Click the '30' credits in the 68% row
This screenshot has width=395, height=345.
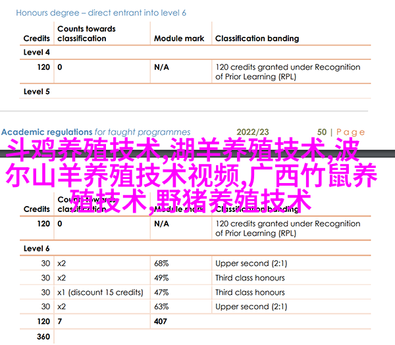[45, 263]
